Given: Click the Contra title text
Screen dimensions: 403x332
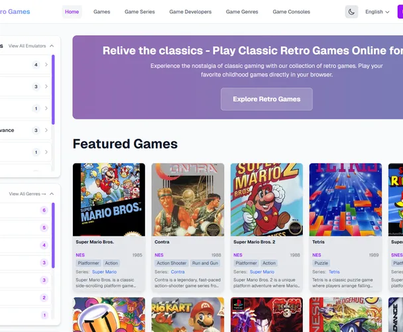Looking at the screenshot, I should 162,242.
